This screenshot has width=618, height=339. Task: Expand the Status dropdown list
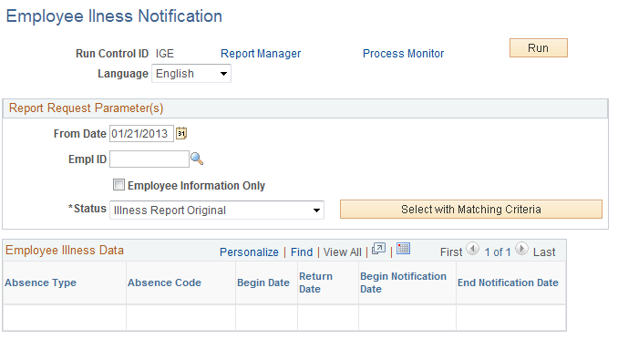(217, 211)
